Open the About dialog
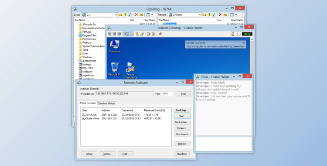The height and width of the screenshot is (166, 327). coord(89,154)
